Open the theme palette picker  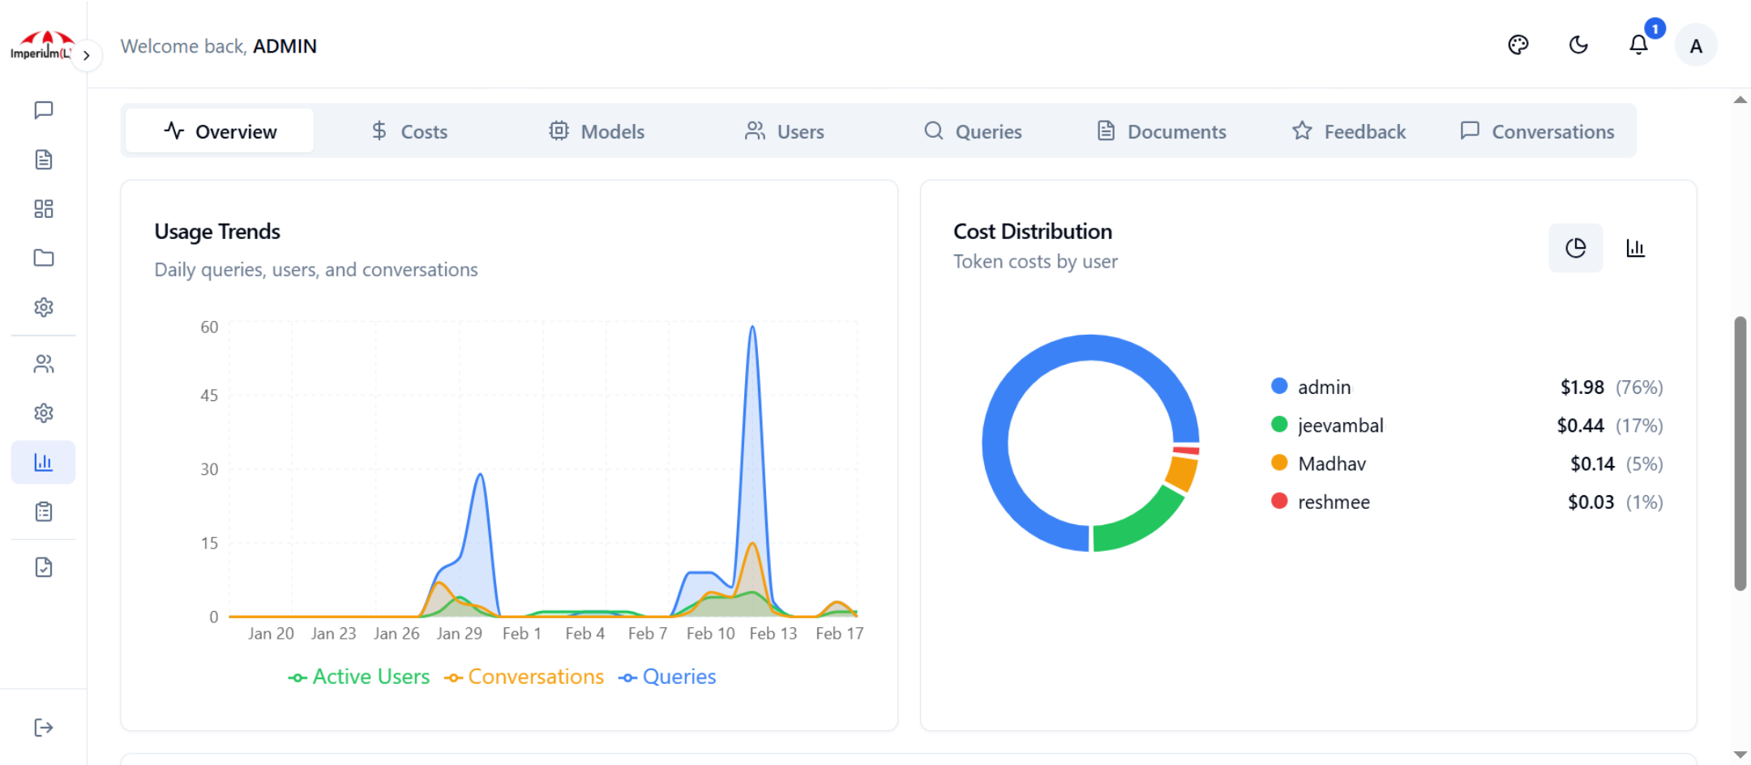pos(1519,45)
